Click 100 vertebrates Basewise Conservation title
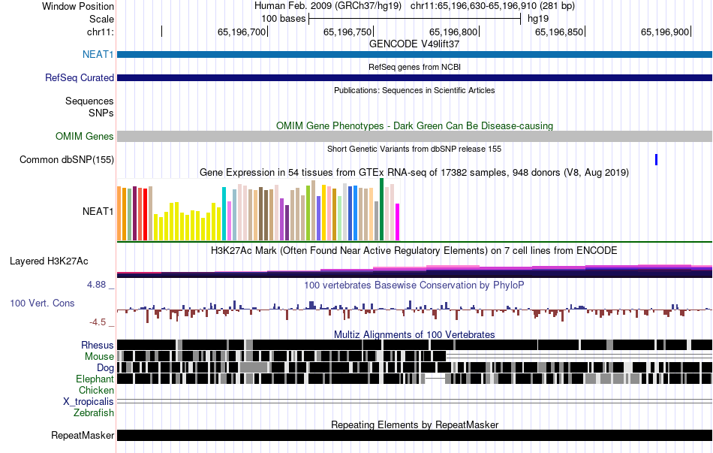Image resolution: width=713 pixels, height=453 pixels. (x=414, y=285)
